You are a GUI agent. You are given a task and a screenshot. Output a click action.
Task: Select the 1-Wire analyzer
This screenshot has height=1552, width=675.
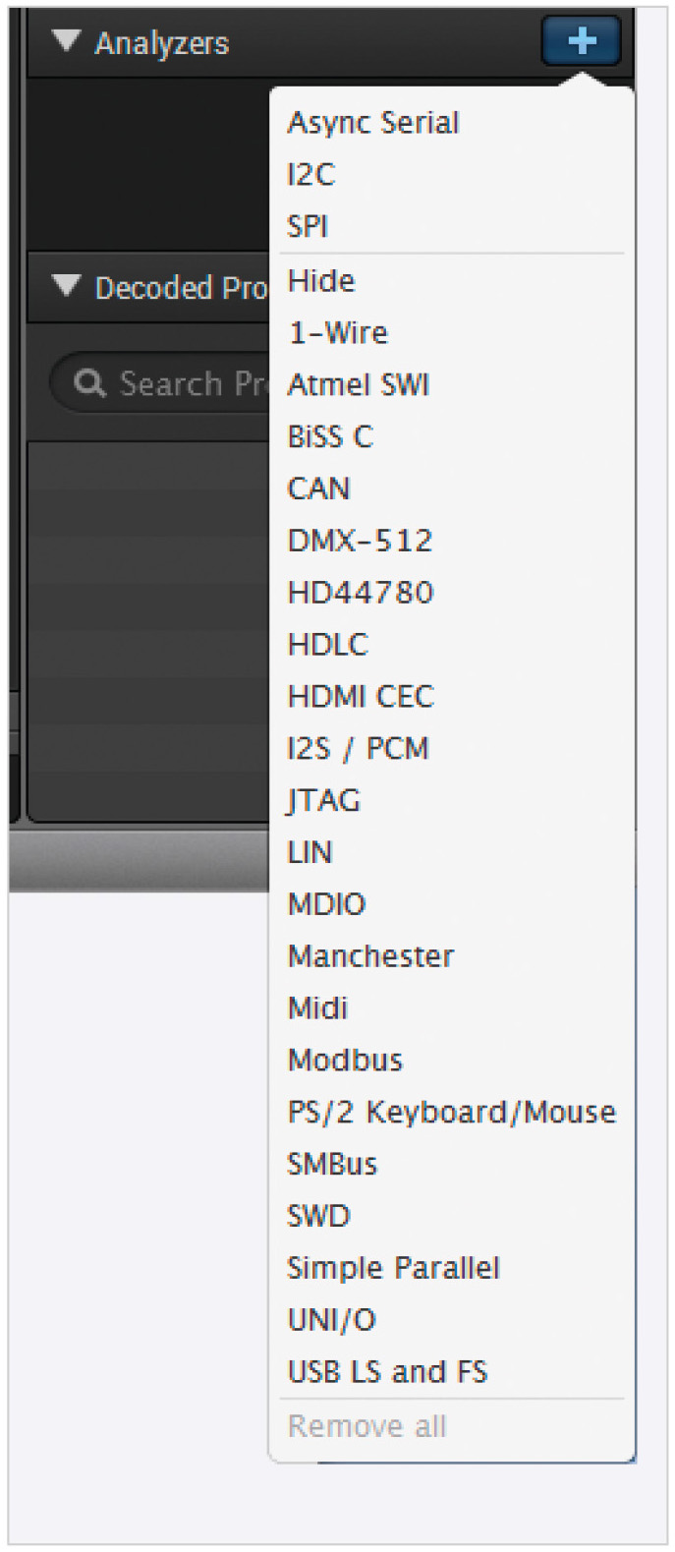[338, 333]
